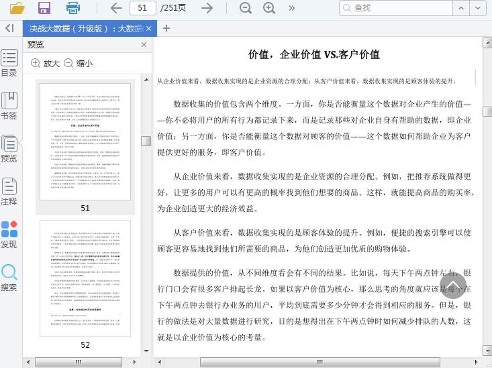Open a new tab with plus button

pyautogui.click(x=166, y=28)
